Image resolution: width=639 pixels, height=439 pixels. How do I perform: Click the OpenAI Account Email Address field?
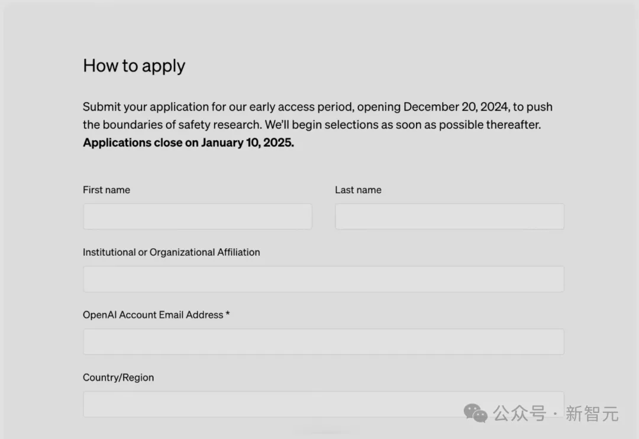(323, 342)
